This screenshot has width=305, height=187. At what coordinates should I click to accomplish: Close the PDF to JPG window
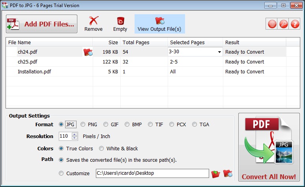point(296,6)
